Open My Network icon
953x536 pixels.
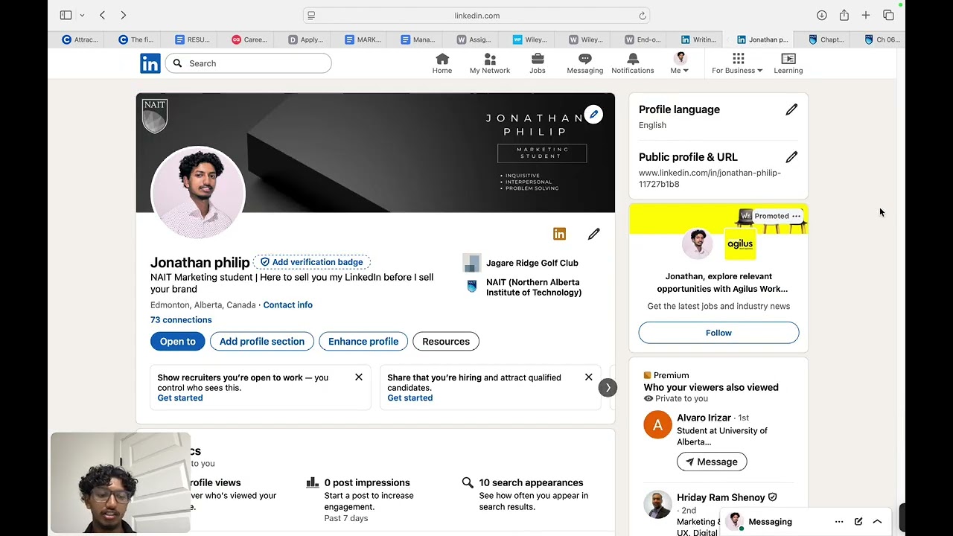point(490,63)
